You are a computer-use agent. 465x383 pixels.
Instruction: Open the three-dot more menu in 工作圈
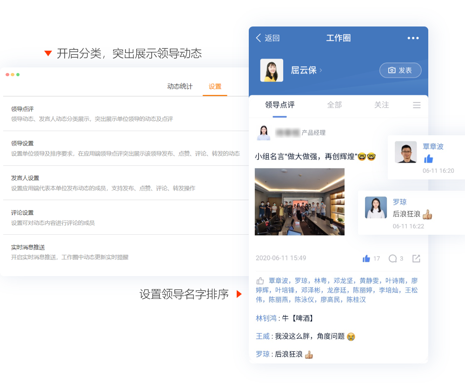pos(413,38)
